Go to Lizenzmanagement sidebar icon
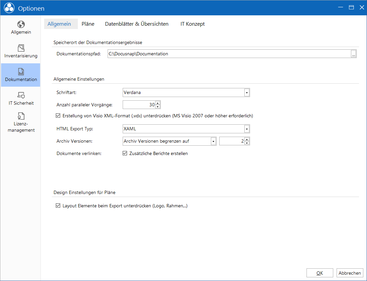The height and width of the screenshot is (281, 367). coord(21,116)
